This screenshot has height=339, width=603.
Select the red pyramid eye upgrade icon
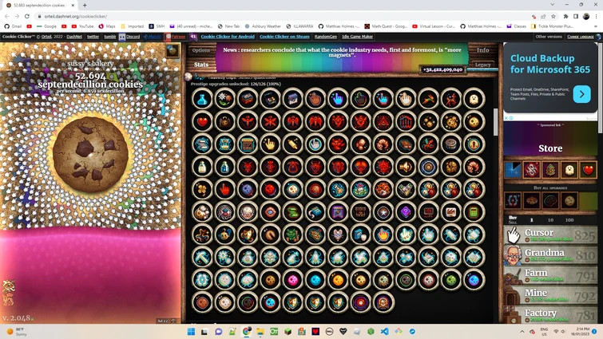pyautogui.click(x=383, y=122)
